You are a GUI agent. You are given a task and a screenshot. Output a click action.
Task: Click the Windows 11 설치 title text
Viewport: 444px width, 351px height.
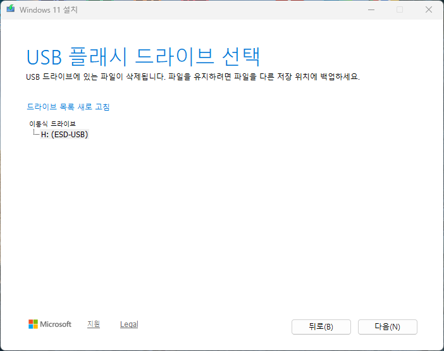(x=49, y=9)
